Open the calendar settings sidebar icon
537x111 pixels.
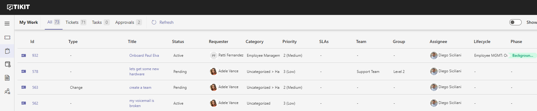tap(8, 64)
